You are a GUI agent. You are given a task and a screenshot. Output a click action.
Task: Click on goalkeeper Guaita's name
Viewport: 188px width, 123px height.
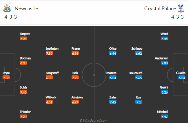click(x=181, y=73)
